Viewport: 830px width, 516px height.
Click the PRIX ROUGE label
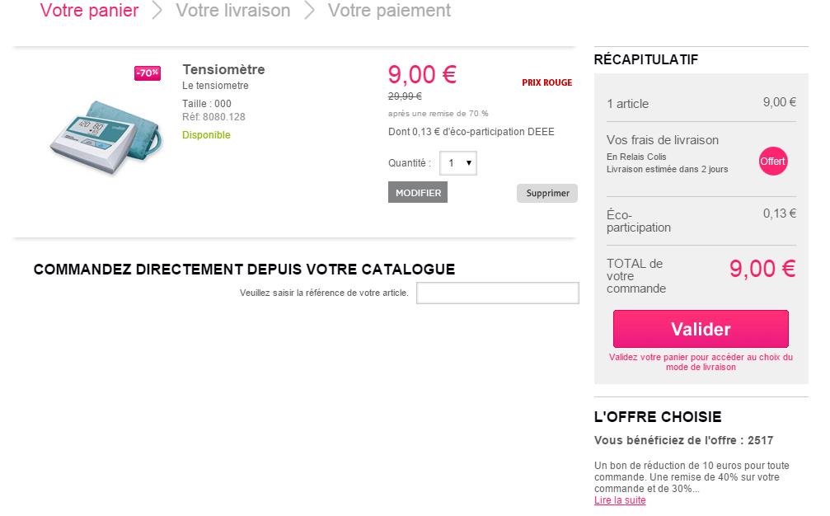(x=546, y=82)
